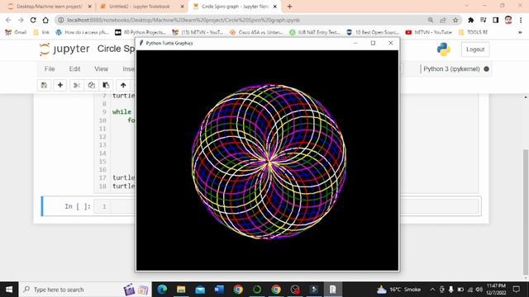Open the Chrome three-dot menu
This screenshot has height=297, width=529.
click(521, 20)
